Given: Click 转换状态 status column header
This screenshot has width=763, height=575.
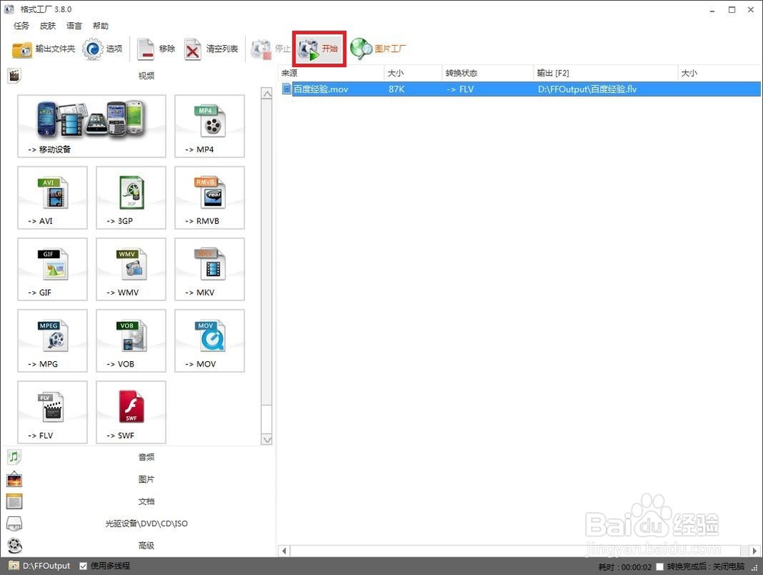Looking at the screenshot, I should pos(488,73).
